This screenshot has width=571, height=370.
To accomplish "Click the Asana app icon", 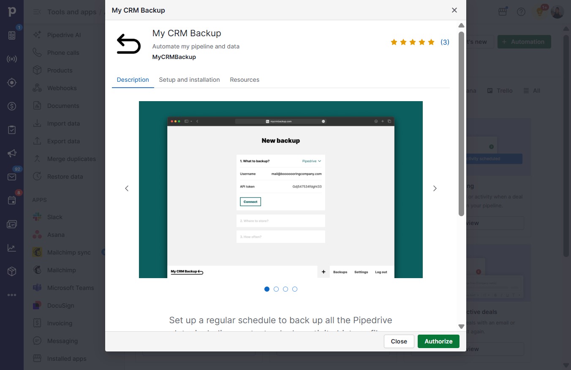I will (x=37, y=235).
